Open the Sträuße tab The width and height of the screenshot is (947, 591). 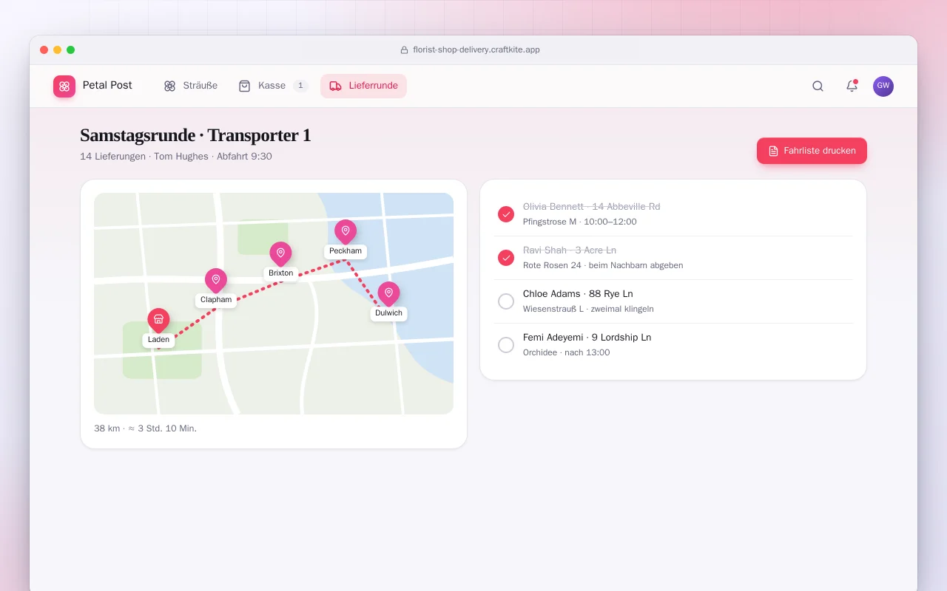point(191,86)
